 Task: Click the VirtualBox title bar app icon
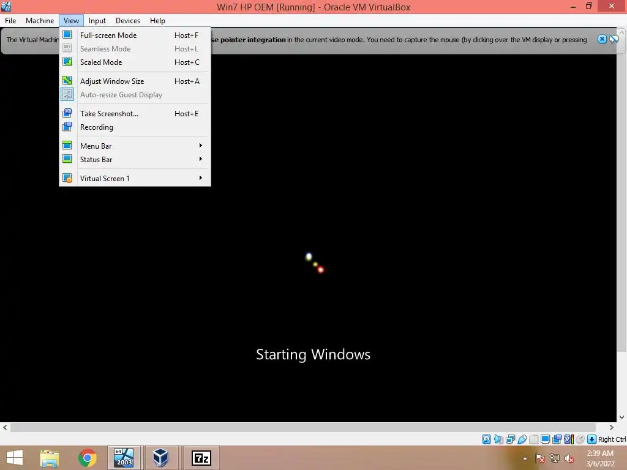point(6,6)
